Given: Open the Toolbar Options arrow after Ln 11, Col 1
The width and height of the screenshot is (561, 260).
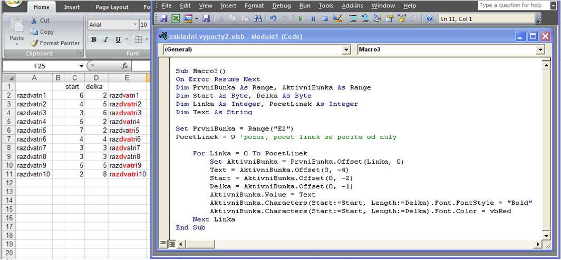Looking at the screenshot, I should click(538, 22).
